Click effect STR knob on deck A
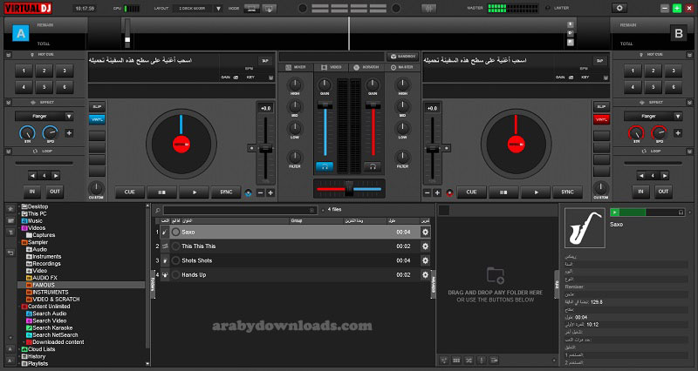This screenshot has height=371, width=698. click(27, 133)
